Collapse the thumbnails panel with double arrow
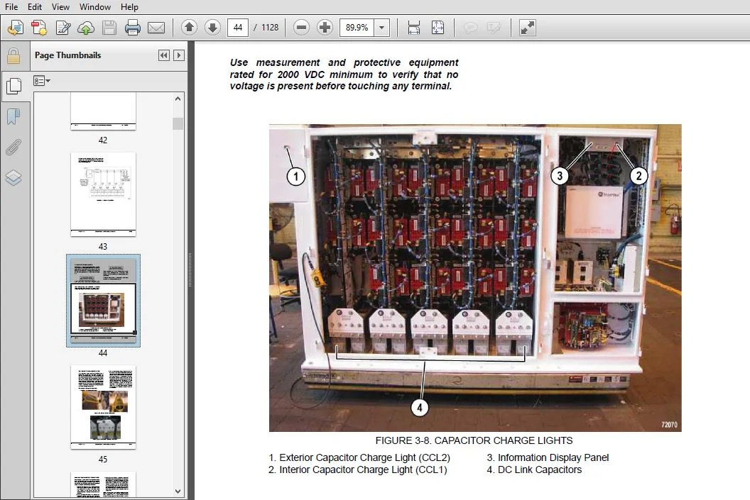This screenshot has height=500, width=750. (163, 55)
